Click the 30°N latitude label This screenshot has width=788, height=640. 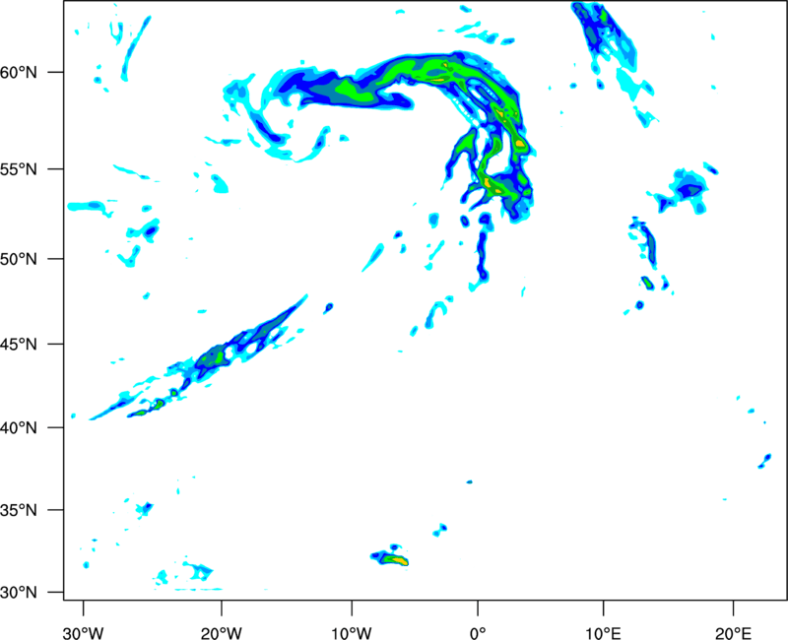pyautogui.click(x=18, y=593)
